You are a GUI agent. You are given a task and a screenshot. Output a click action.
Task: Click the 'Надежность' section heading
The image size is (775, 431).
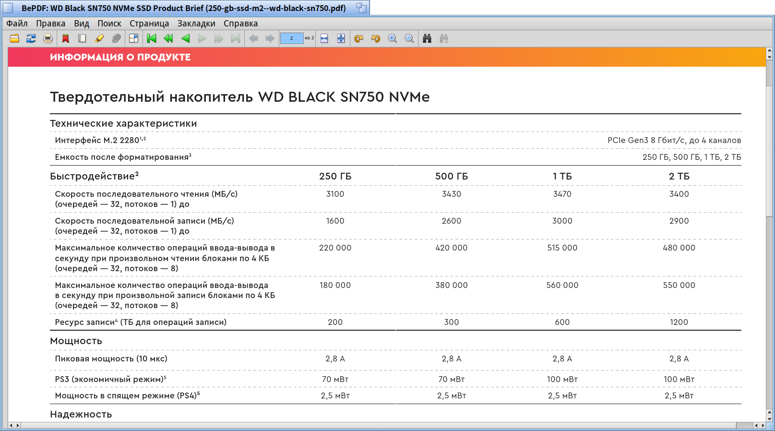click(81, 414)
